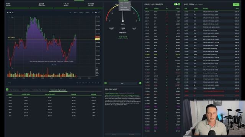Click the green square icon beside Alert Log toggle
This screenshot has height=137, width=245.
(x=179, y=4)
